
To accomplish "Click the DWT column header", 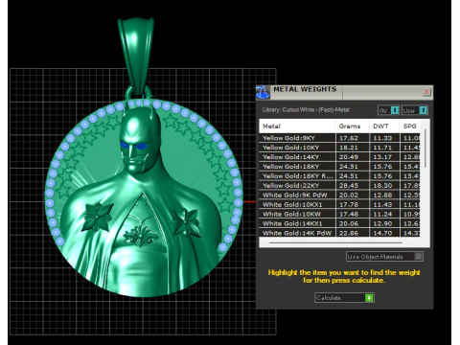I will [384, 126].
